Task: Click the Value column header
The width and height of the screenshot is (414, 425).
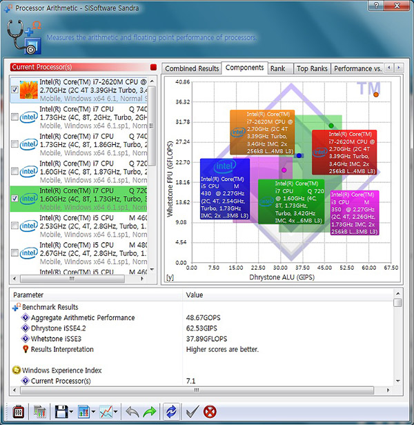Action: coord(288,295)
